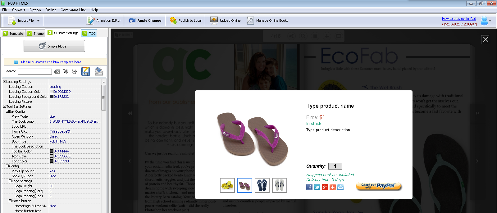Jump to the first page with double-left arrows
The image size is (497, 213).
[x=130, y=113]
